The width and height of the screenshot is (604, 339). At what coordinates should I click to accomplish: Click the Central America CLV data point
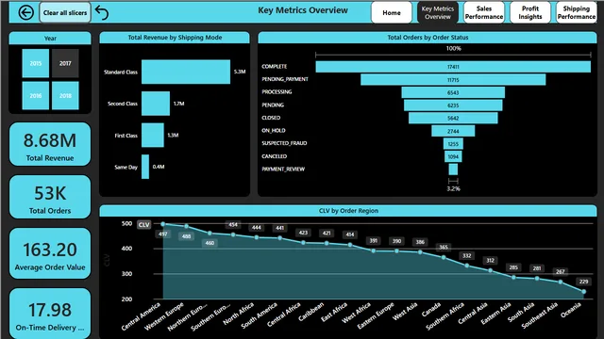click(163, 224)
